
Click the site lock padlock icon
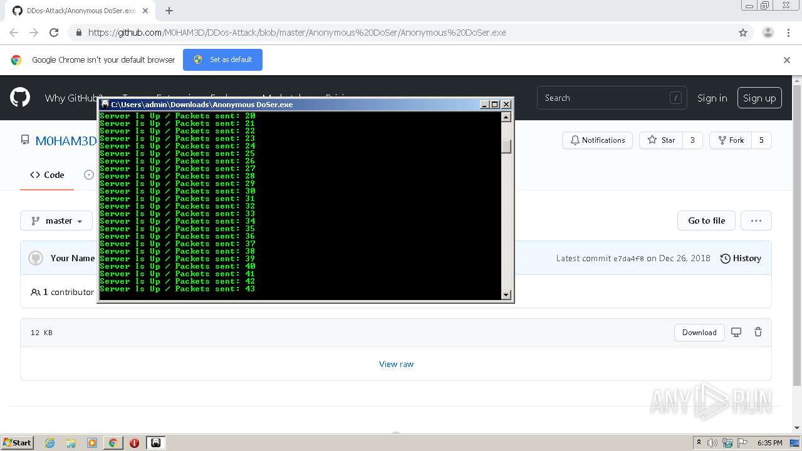click(x=78, y=33)
